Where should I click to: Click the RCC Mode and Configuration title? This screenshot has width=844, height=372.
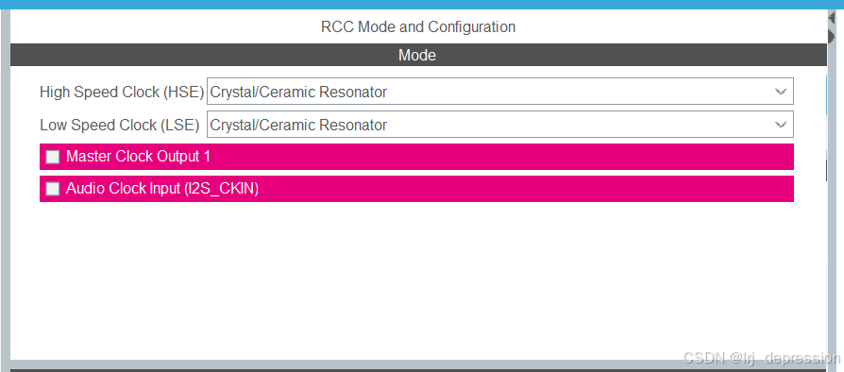pyautogui.click(x=418, y=27)
